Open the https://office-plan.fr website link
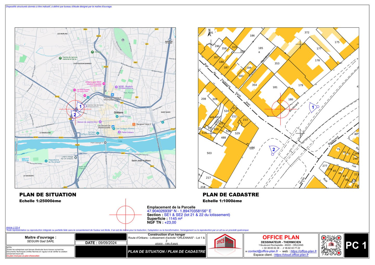 point(303,251)
